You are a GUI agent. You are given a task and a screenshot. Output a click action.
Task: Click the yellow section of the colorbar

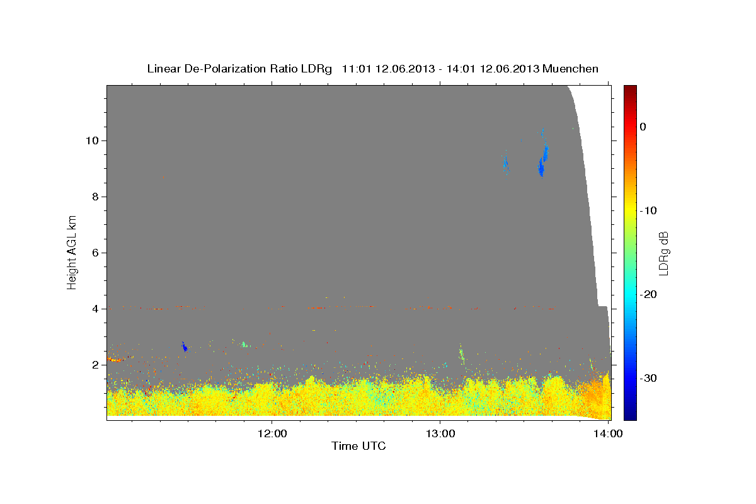pos(630,208)
